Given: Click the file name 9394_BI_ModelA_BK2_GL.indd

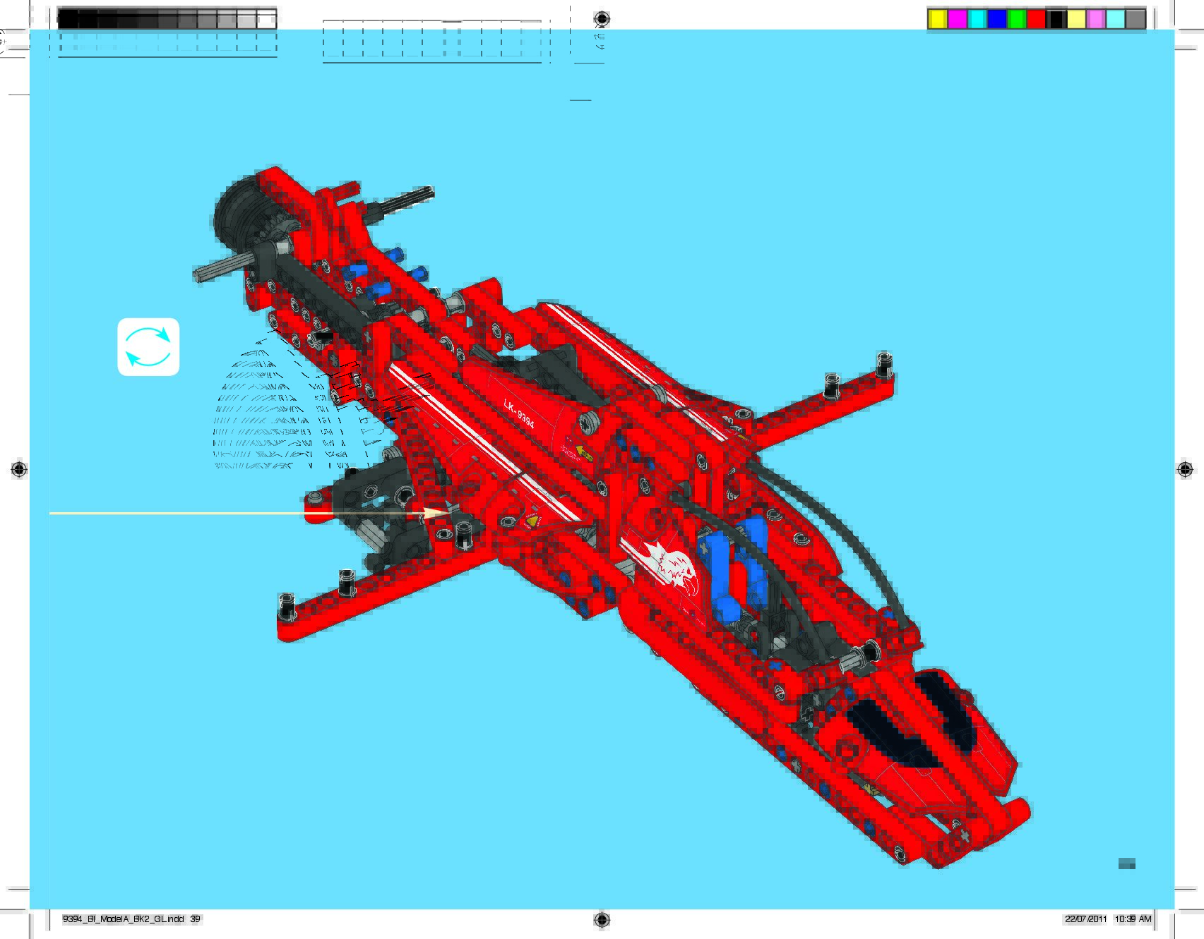Looking at the screenshot, I should (x=124, y=919).
